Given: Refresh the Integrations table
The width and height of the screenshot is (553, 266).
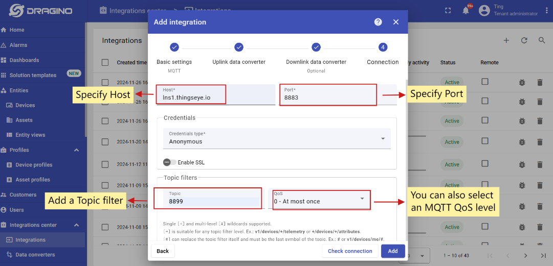Looking at the screenshot, I should pos(524,40).
